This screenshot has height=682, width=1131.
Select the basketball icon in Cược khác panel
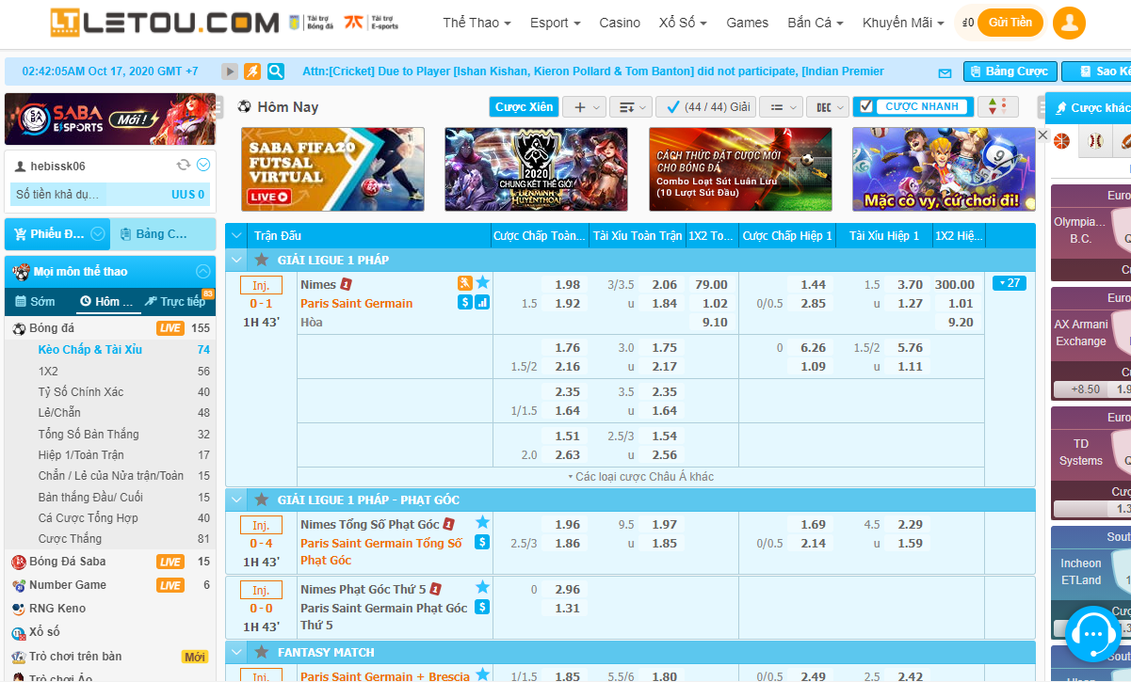click(1062, 142)
